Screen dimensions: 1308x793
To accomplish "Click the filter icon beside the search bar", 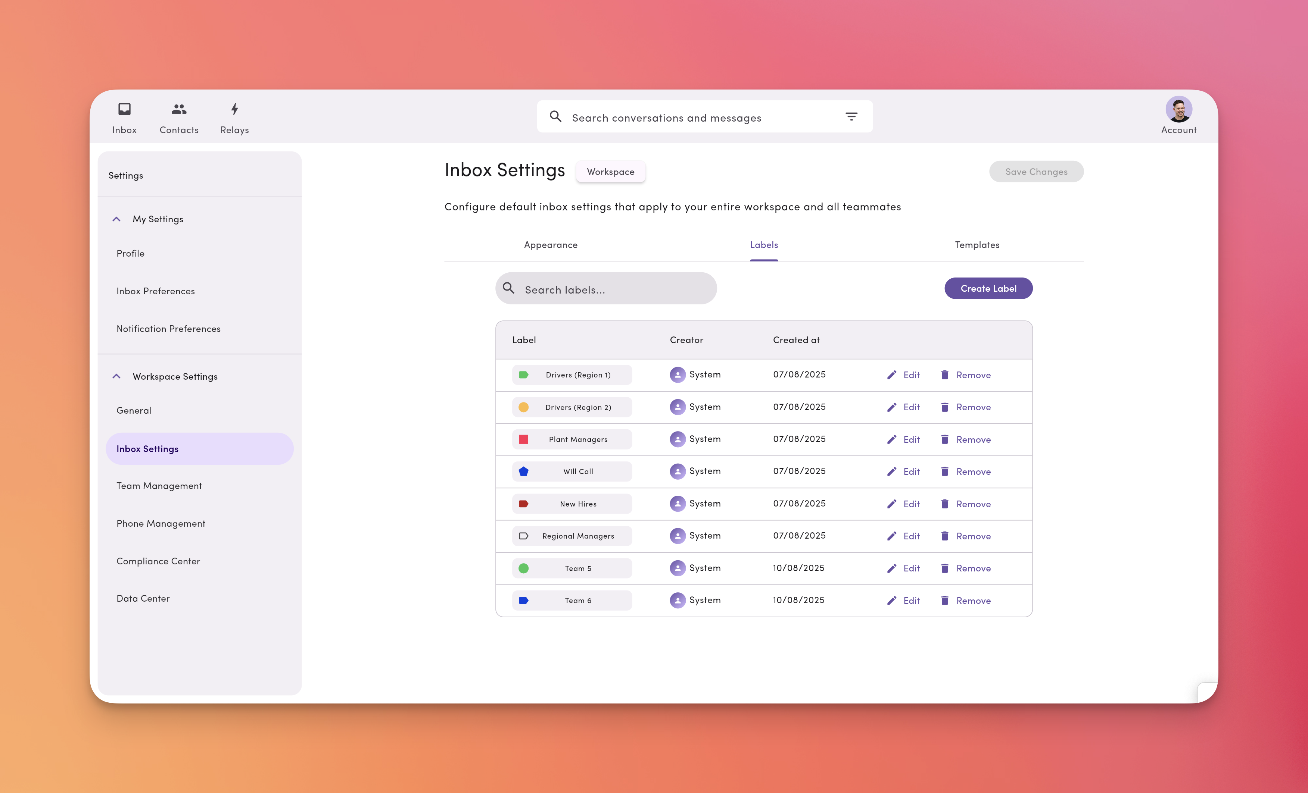I will tap(851, 116).
